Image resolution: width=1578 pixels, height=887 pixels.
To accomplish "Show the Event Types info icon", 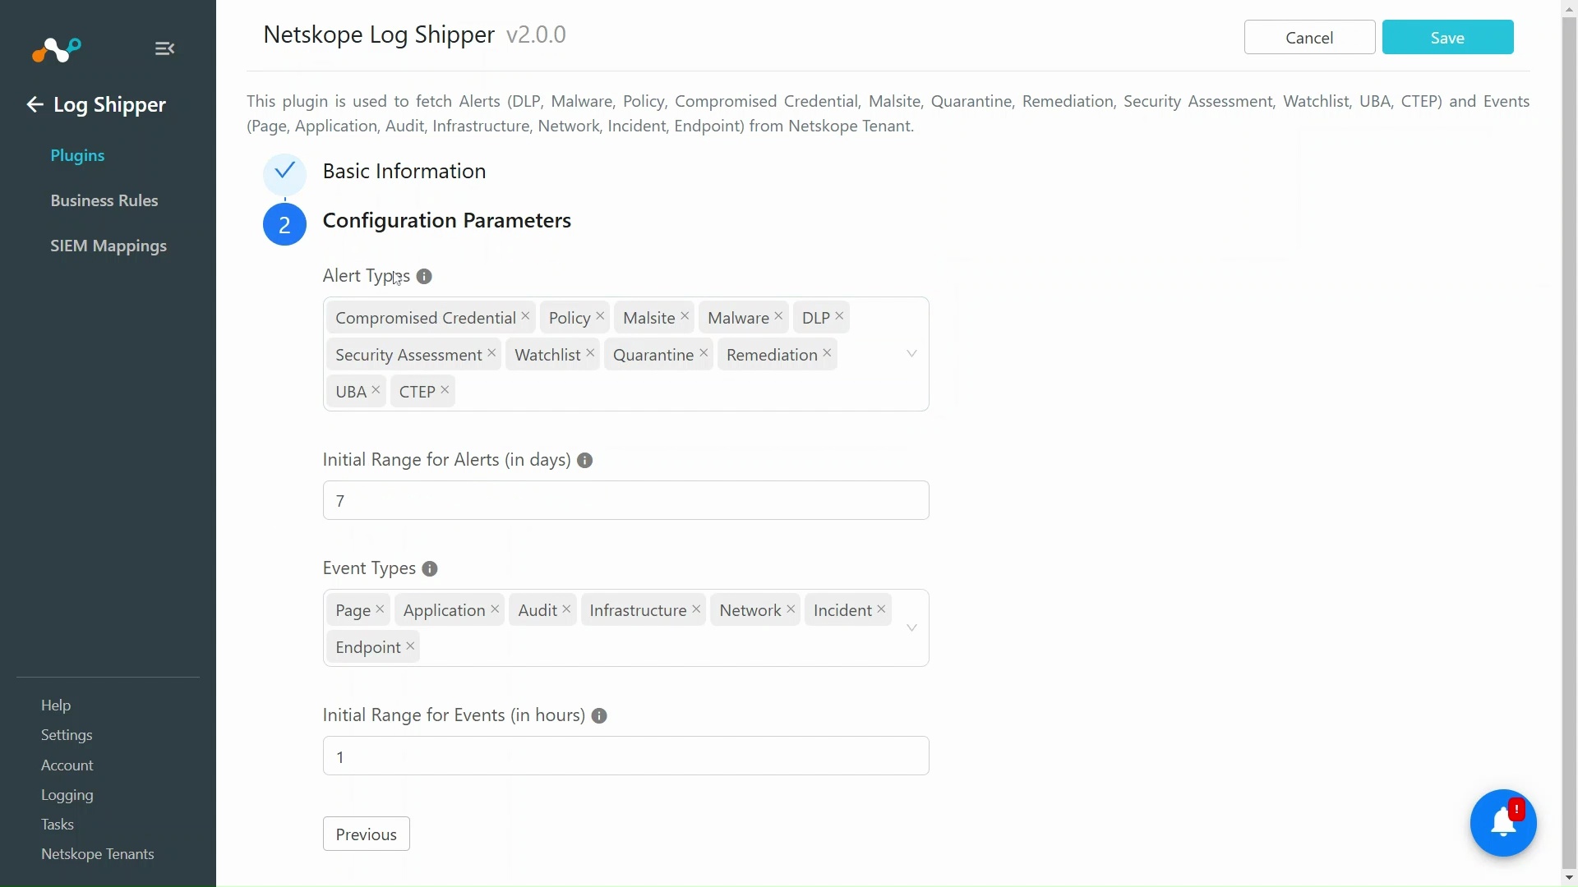I will [x=430, y=569].
